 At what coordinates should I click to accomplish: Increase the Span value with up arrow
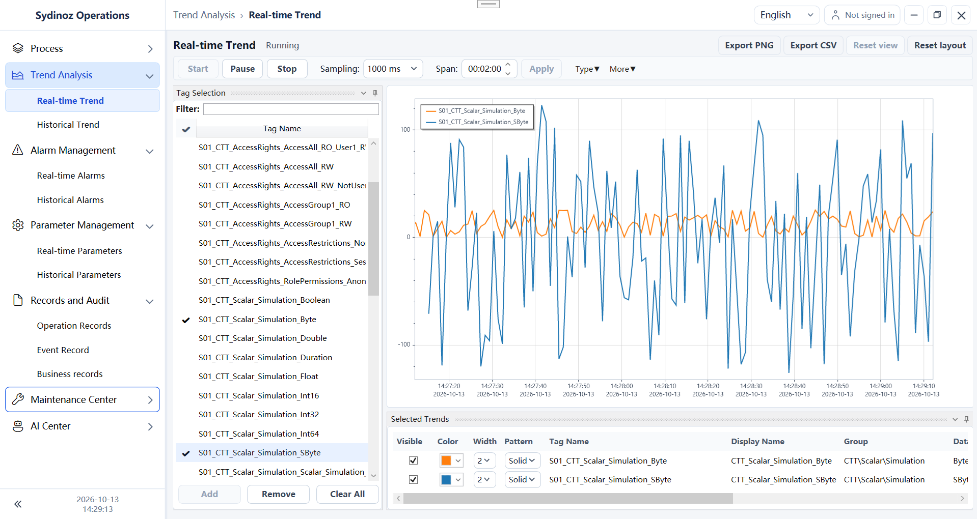508,65
